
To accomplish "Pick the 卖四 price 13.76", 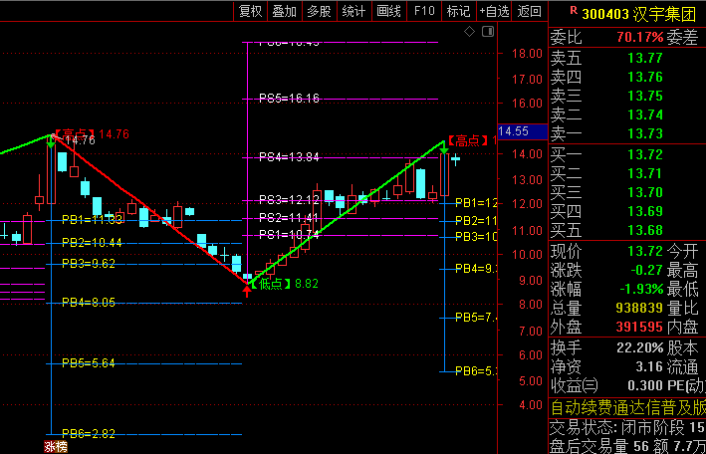I will (x=645, y=77).
